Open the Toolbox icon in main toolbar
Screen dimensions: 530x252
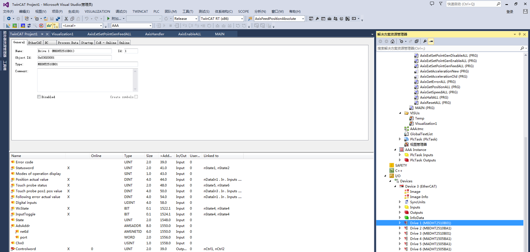pyautogui.click(x=329, y=19)
